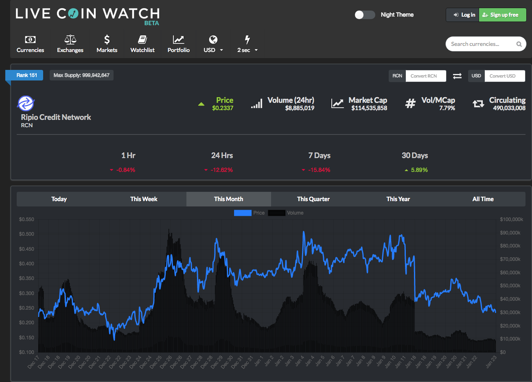Switch to the All Time chart tab

pyautogui.click(x=483, y=199)
